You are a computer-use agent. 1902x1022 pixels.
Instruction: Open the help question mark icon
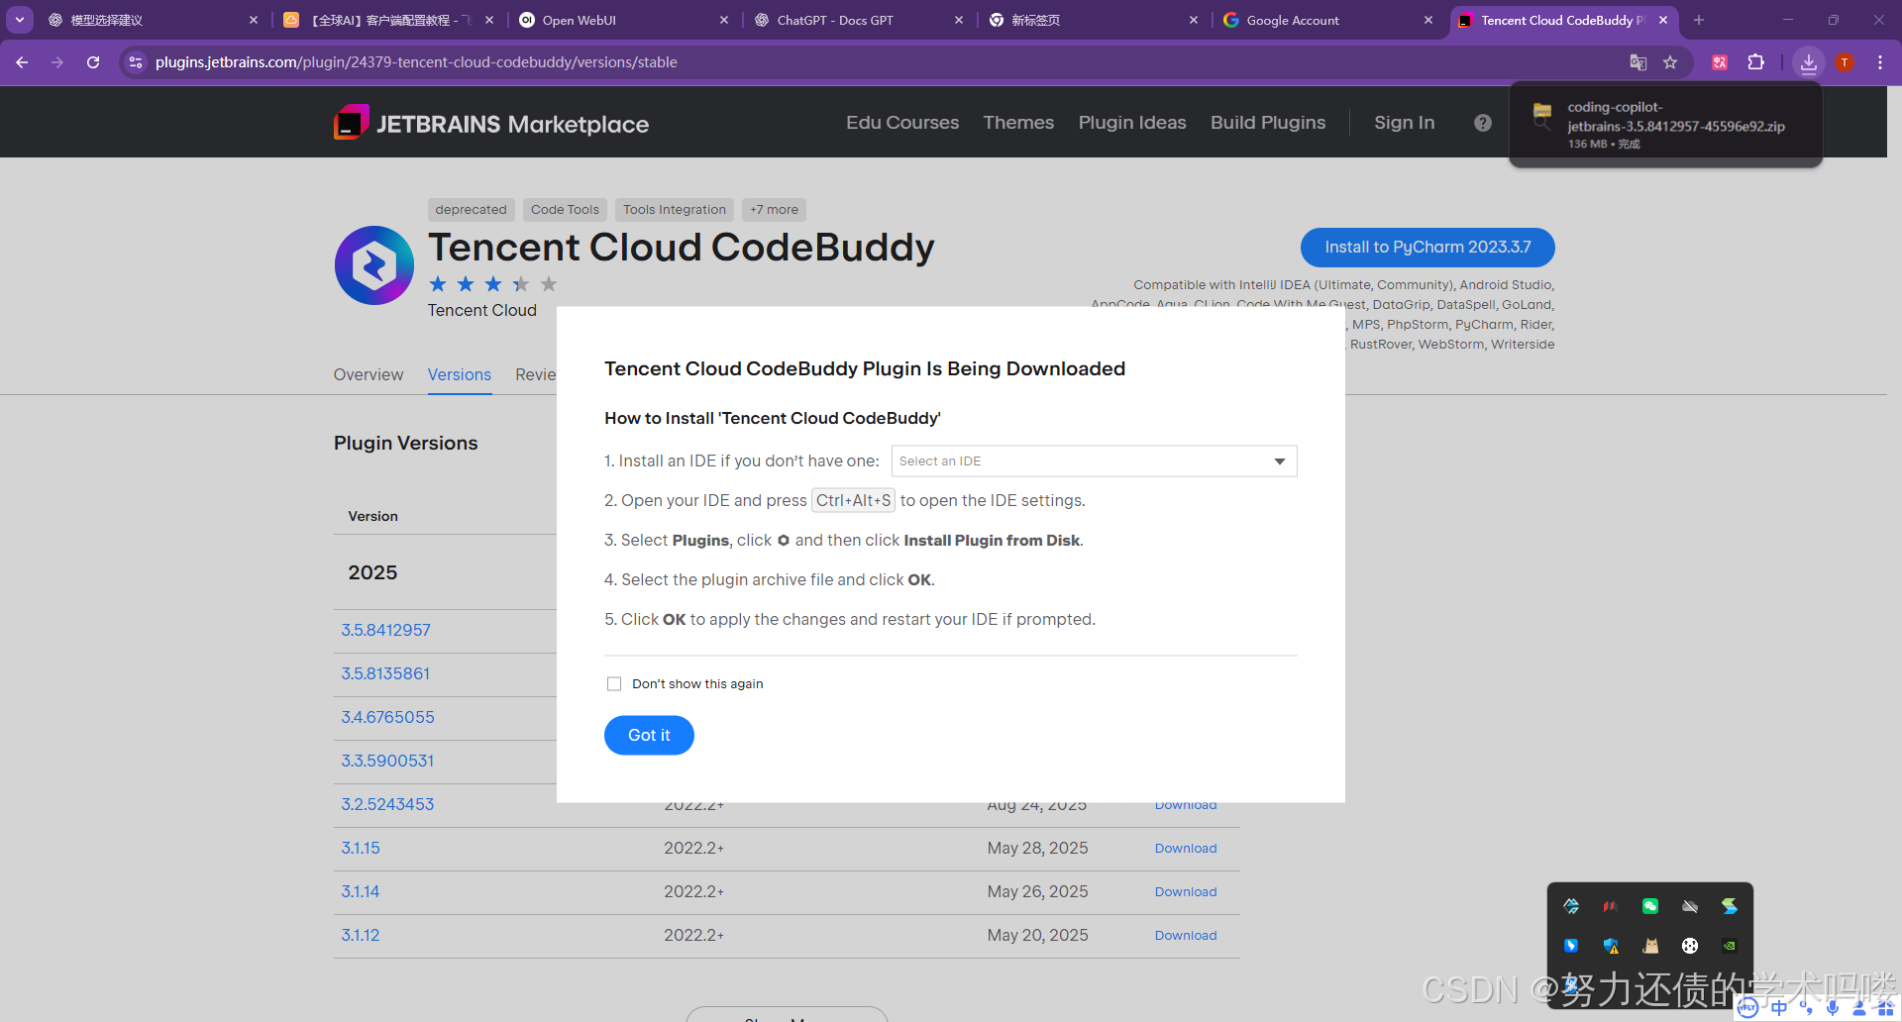tap(1483, 123)
